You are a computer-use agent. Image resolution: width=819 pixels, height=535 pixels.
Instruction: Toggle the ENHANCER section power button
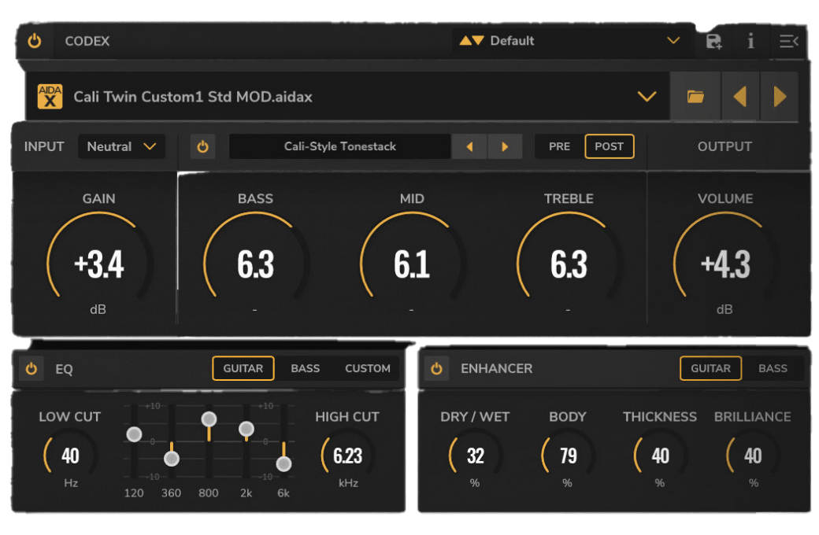pyautogui.click(x=436, y=369)
